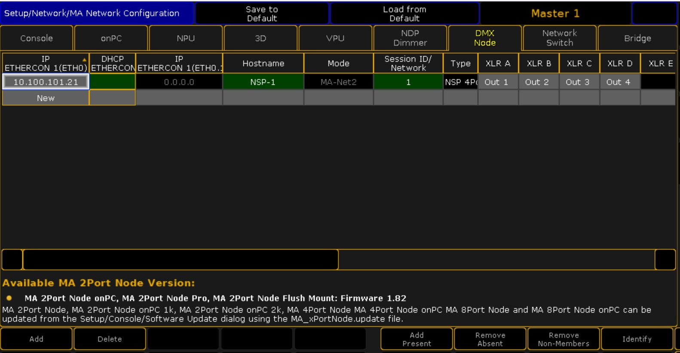Screen dimensions: 680x353
Task: Select the NSP-1 hostname cell
Action: click(263, 82)
